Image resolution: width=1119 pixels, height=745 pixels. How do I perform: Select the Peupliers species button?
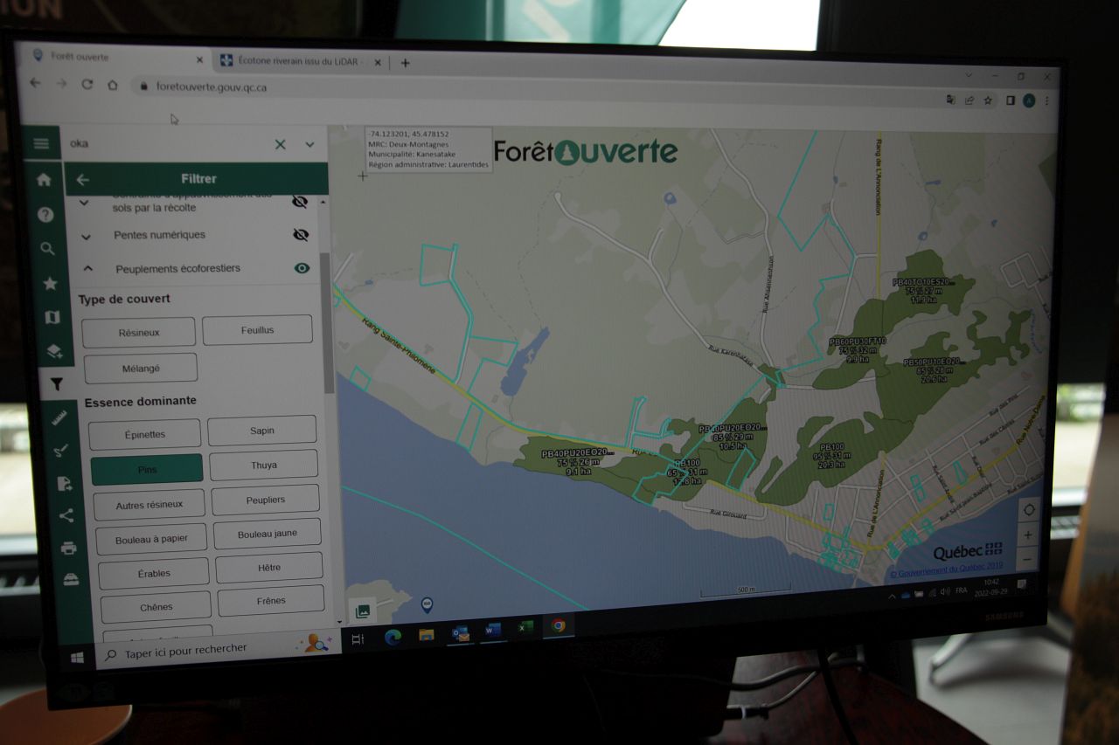pyautogui.click(x=266, y=500)
